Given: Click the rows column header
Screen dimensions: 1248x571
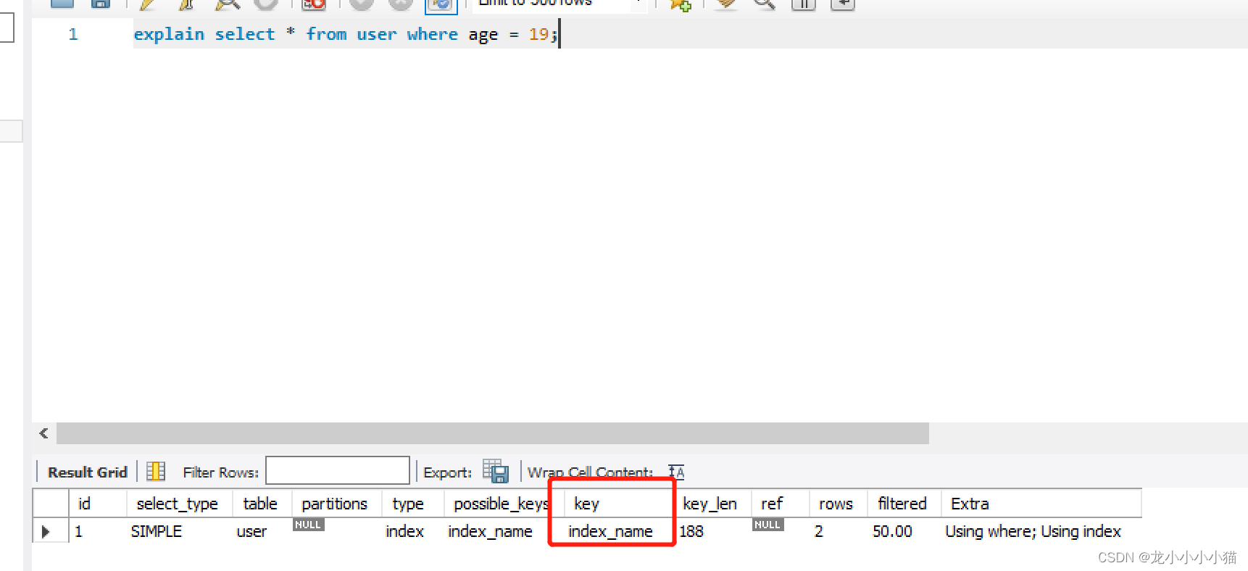Looking at the screenshot, I should click(837, 504).
